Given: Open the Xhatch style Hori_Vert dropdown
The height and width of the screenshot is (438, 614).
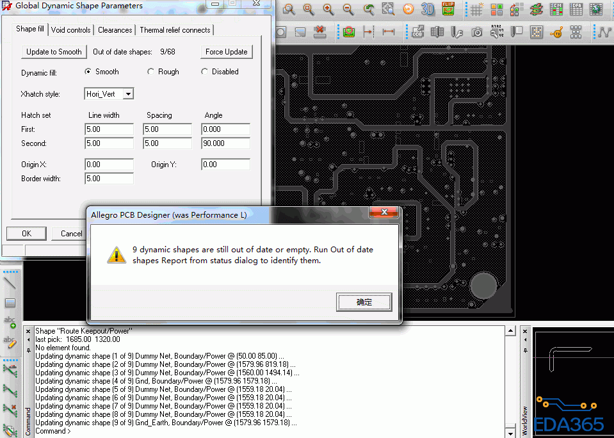Looking at the screenshot, I should pyautogui.click(x=128, y=93).
